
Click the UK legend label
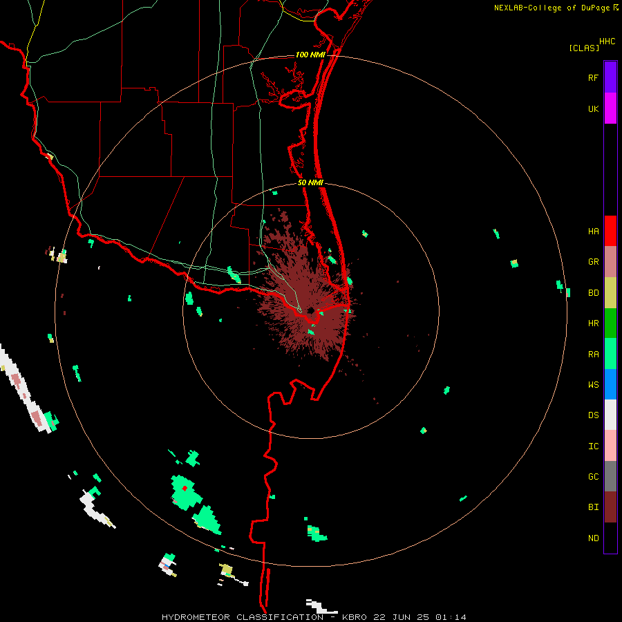[x=593, y=109]
